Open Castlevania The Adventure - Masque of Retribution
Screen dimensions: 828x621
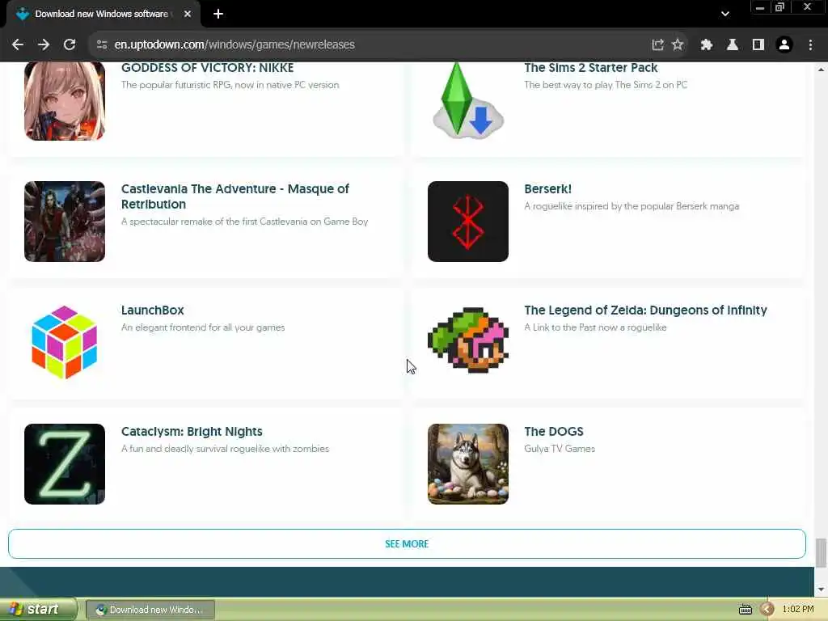point(235,196)
